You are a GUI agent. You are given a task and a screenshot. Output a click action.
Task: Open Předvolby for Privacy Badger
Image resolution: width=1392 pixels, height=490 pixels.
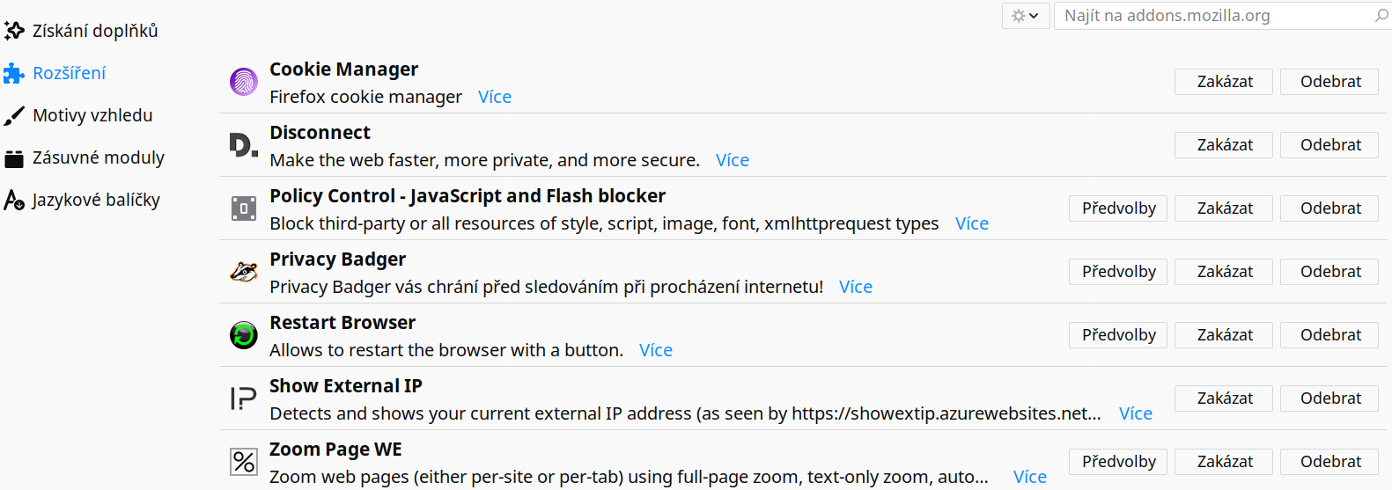tap(1118, 272)
